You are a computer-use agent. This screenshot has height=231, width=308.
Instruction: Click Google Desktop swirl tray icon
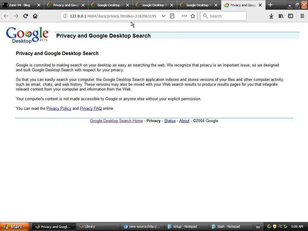(x=269, y=226)
